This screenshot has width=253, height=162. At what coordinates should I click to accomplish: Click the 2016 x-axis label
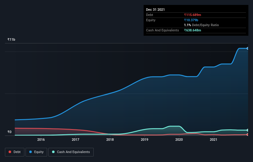click(x=41, y=140)
